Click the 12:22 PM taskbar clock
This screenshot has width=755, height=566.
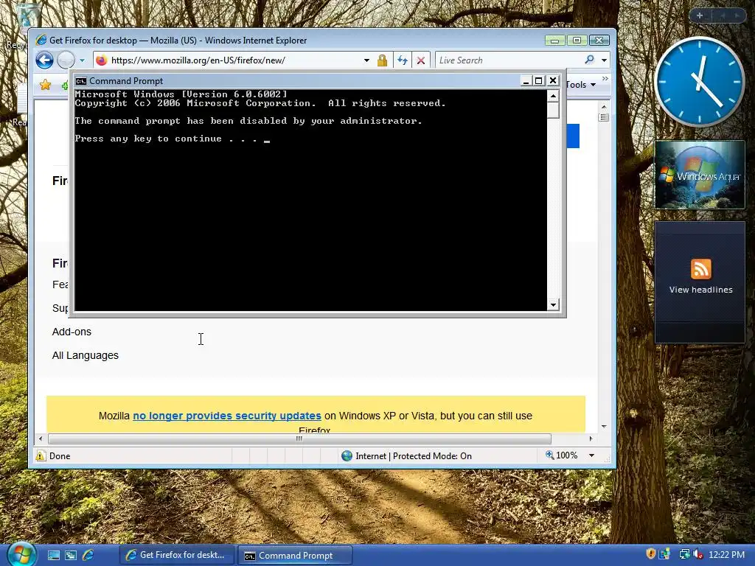pyautogui.click(x=726, y=554)
